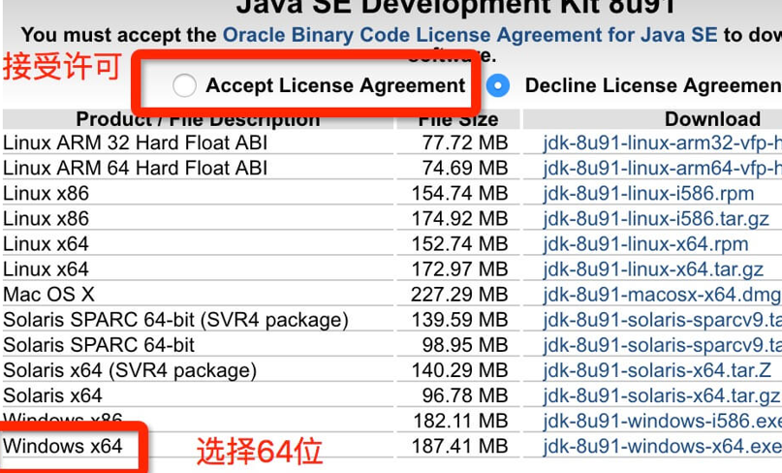The height and width of the screenshot is (473, 782).
Task: Download jdk-8u91-solaris-x64.tar.Z
Action: click(x=657, y=370)
